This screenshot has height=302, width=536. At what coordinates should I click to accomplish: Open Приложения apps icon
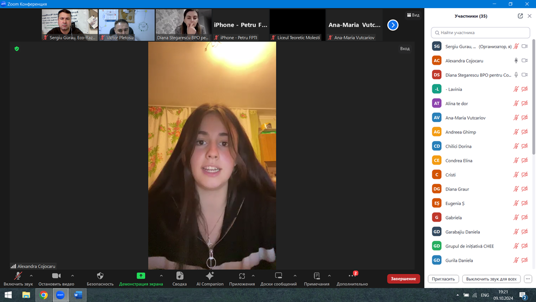[x=241, y=276]
